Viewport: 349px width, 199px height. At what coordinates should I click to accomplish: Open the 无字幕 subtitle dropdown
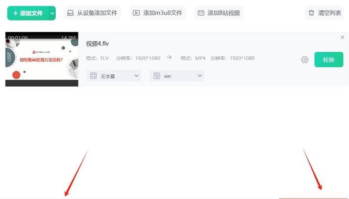point(114,76)
